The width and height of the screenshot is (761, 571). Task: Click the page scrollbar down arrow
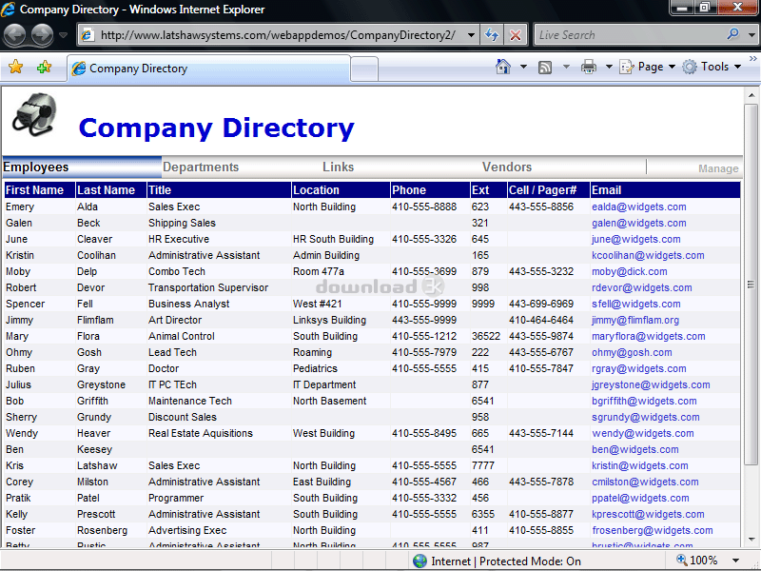click(751, 539)
